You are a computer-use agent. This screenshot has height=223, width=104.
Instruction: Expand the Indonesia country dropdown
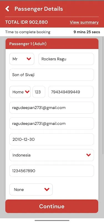[52, 155]
